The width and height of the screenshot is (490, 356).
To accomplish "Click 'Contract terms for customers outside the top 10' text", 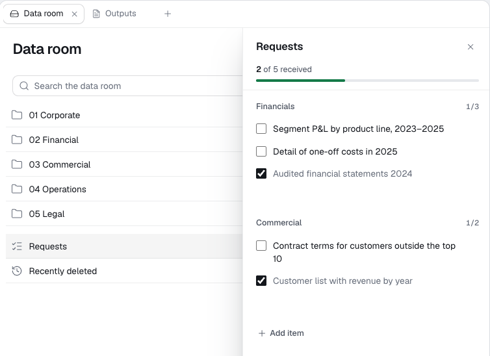I will [x=364, y=252].
